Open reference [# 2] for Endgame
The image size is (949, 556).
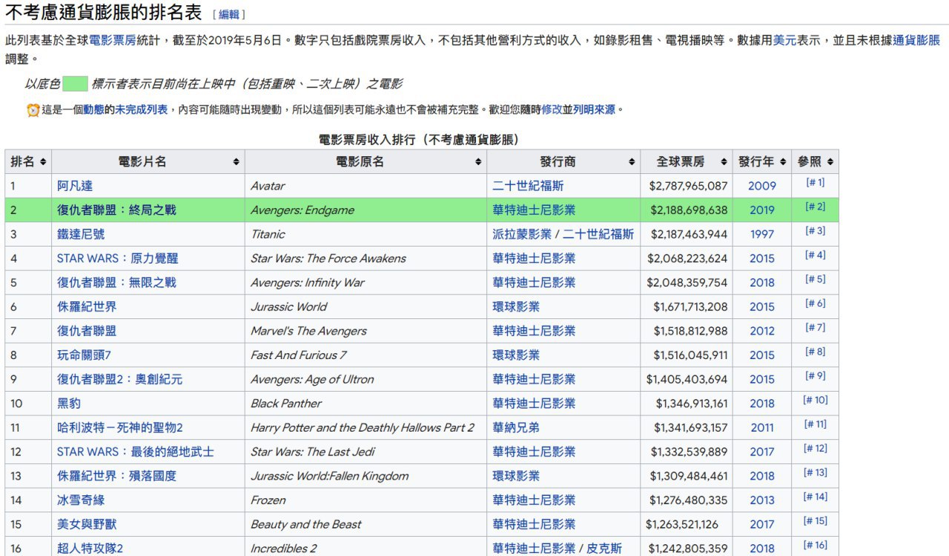(815, 207)
